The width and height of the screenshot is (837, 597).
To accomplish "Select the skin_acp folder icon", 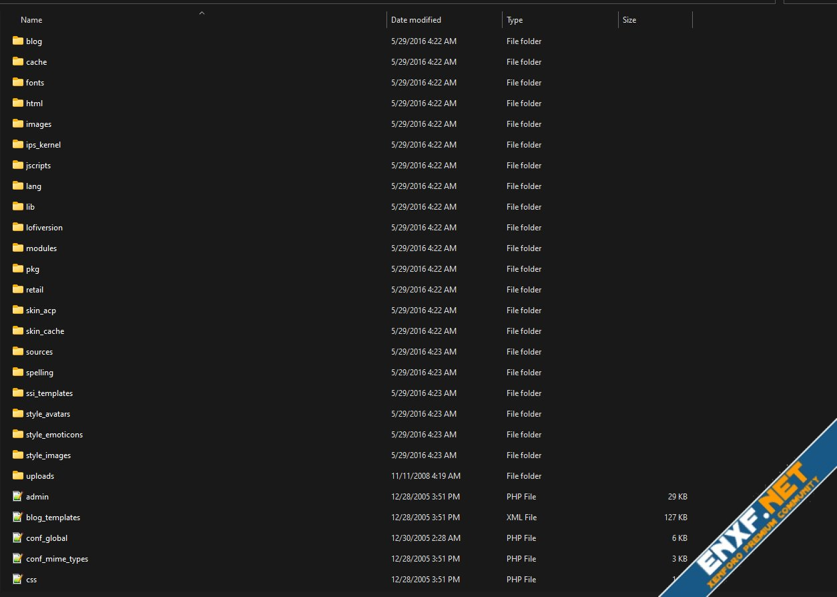I will [x=18, y=311].
